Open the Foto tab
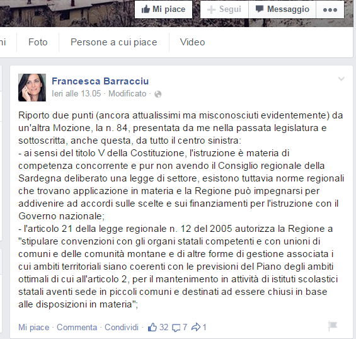The image size is (356, 339). pyautogui.click(x=38, y=42)
